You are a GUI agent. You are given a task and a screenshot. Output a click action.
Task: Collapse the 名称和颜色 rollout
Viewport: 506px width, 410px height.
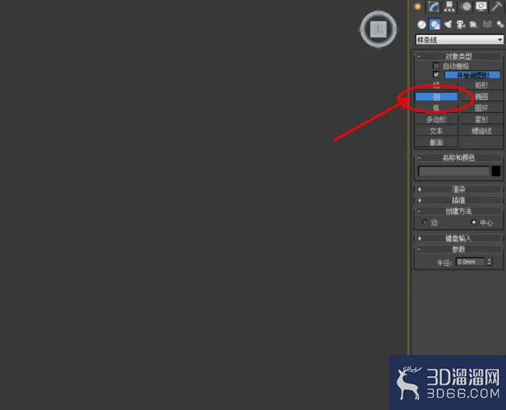pos(458,157)
